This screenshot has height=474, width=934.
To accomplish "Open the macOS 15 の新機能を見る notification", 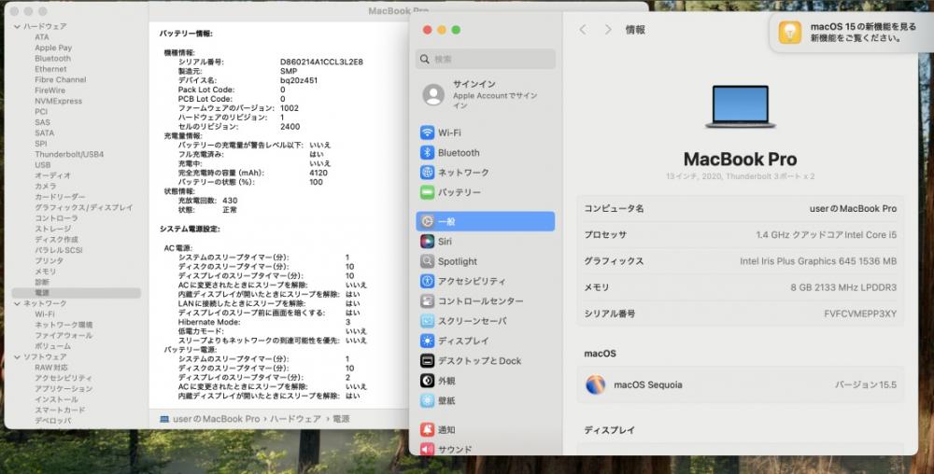I will (x=852, y=33).
